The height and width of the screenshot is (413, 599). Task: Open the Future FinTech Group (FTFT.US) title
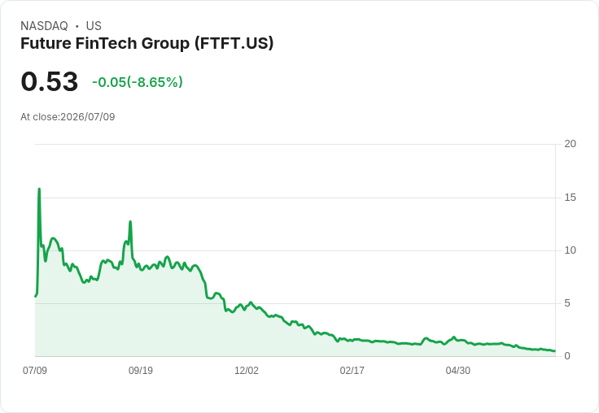click(147, 43)
